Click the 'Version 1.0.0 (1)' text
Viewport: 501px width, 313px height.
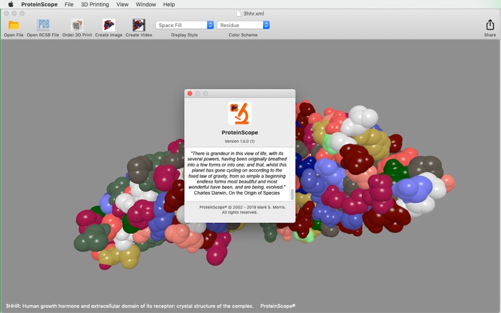coord(240,141)
